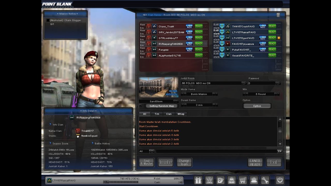This screenshot has width=331, height=186.
Task: Click the lock icon in room title bar
Action: click(x=278, y=15)
